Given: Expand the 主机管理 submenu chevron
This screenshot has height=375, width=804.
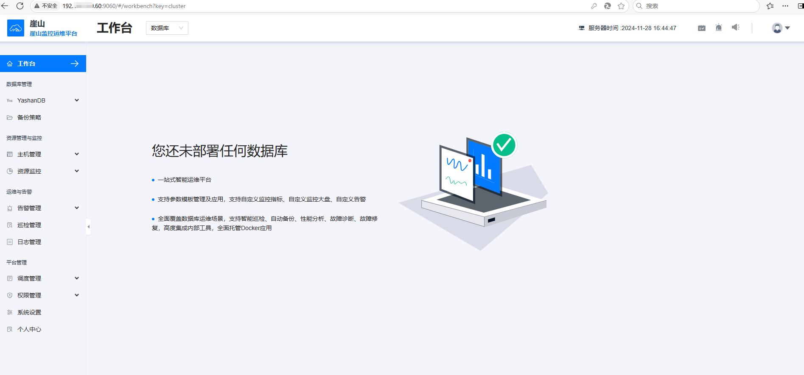Looking at the screenshot, I should (77, 154).
